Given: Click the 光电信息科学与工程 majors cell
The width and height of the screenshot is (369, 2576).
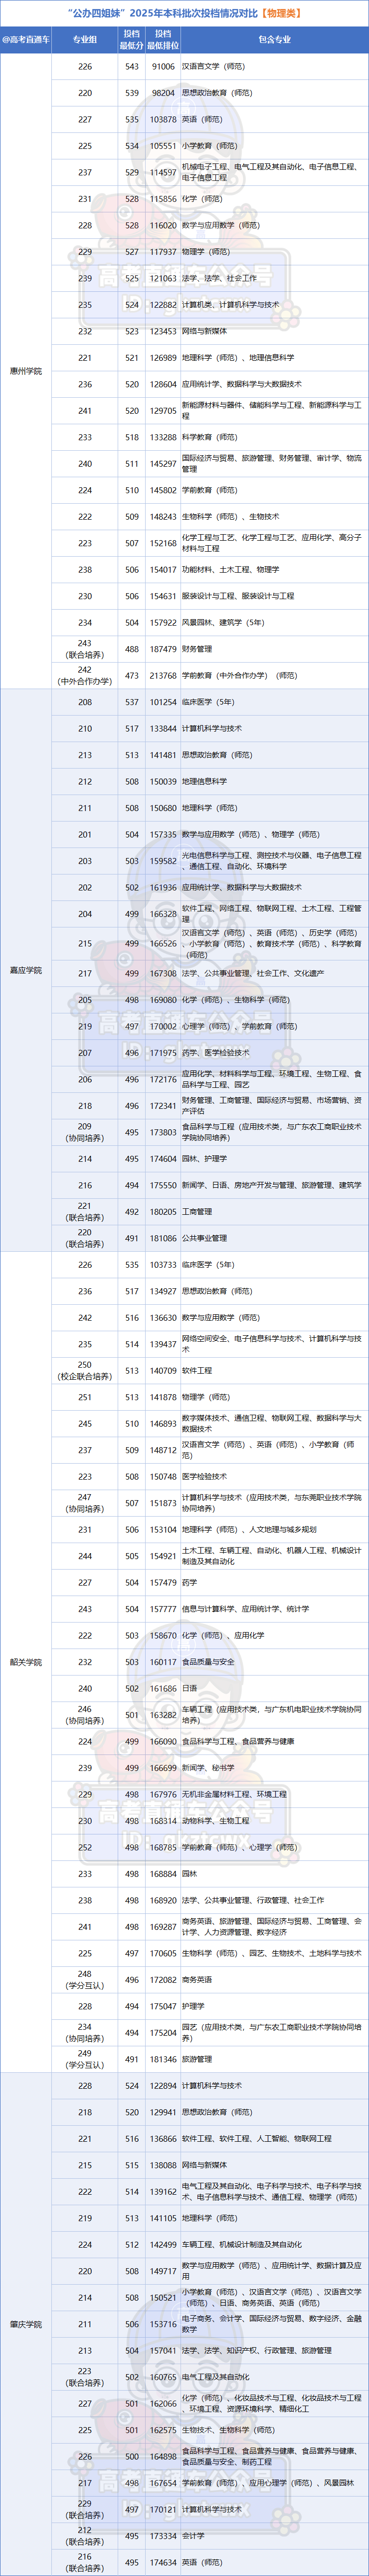Looking at the screenshot, I should pos(271,861).
